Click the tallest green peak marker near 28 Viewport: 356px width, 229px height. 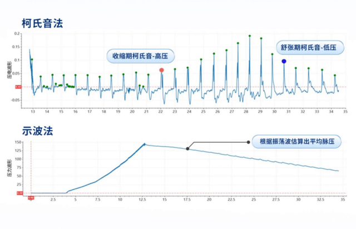click(250, 36)
